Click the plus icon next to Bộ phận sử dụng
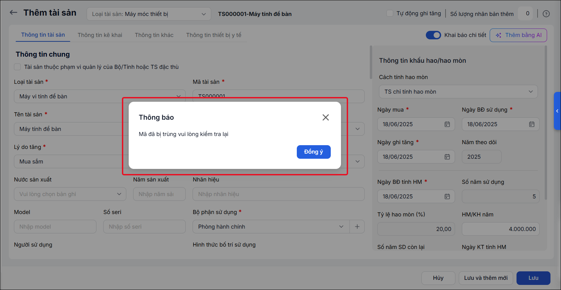Screen dimensions: 561x290 point(357,227)
